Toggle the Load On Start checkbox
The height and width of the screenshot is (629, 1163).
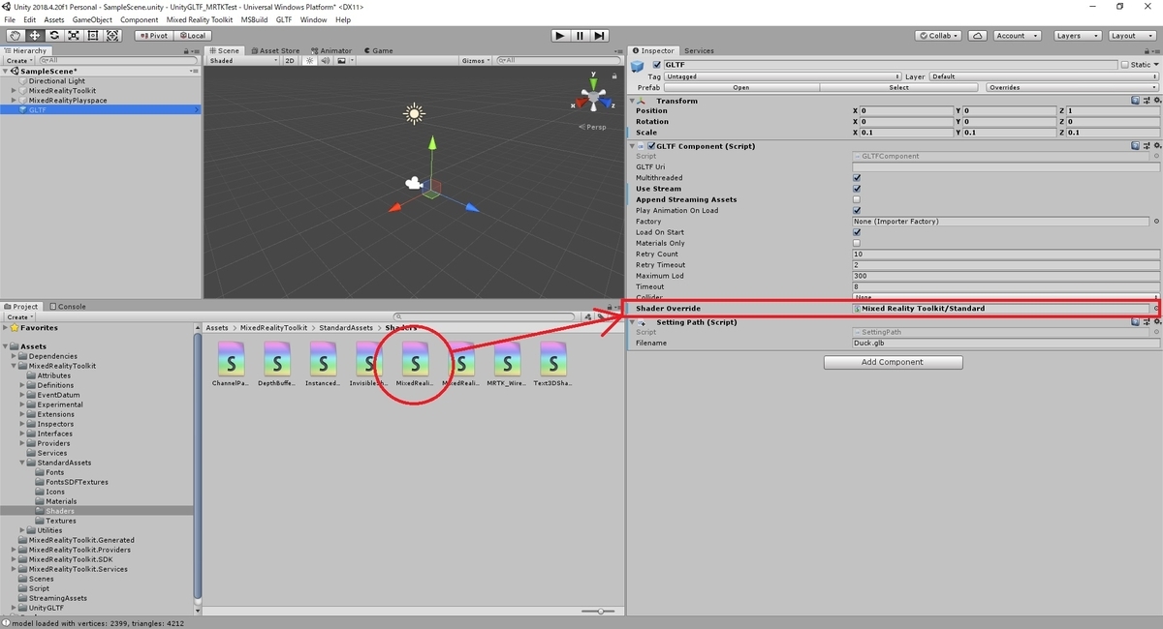pos(857,232)
